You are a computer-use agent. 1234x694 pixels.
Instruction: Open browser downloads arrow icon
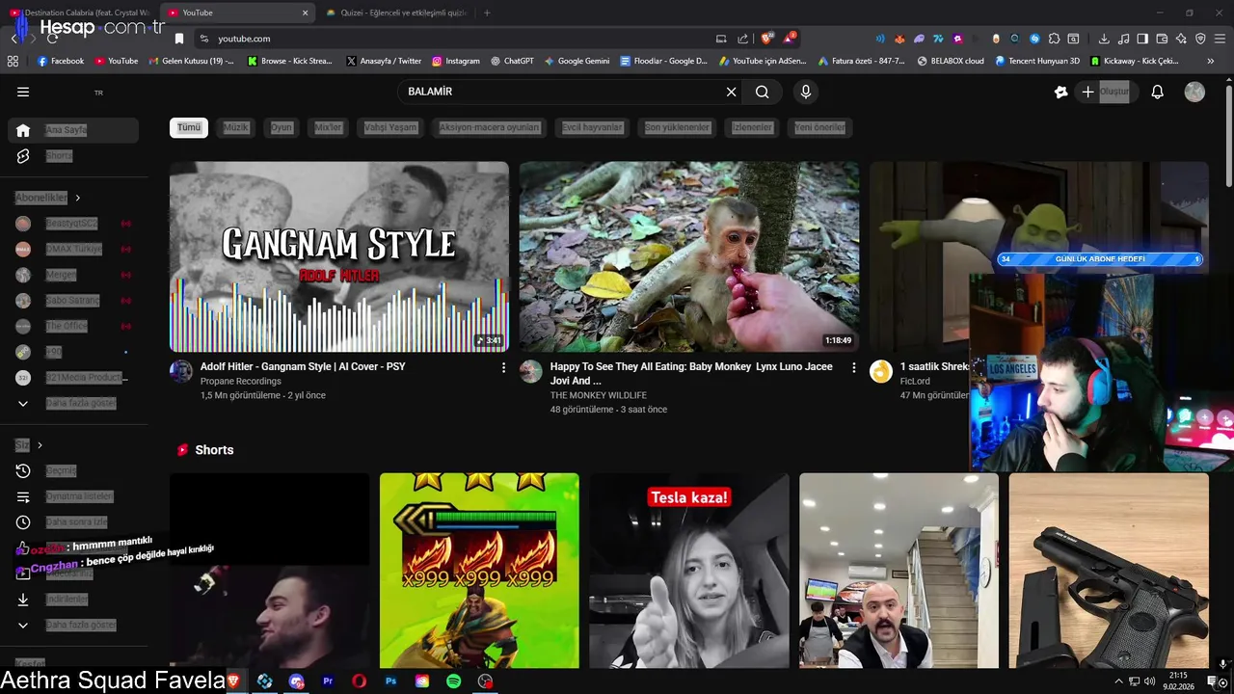[1104, 39]
